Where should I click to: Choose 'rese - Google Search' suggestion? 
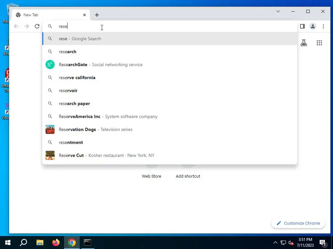[x=170, y=39]
